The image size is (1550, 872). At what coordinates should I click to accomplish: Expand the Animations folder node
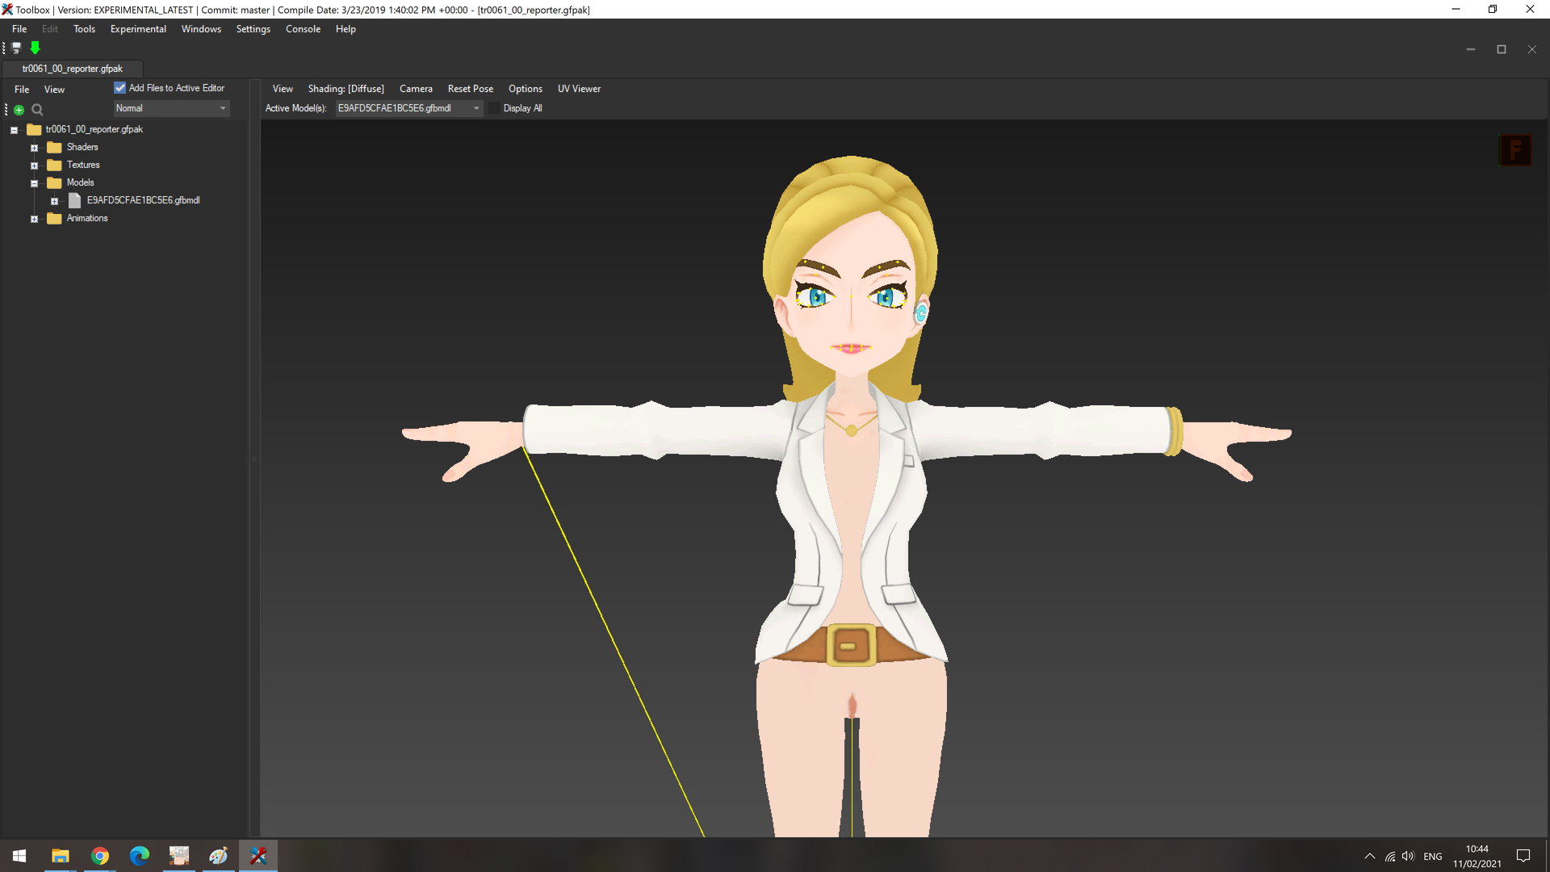point(34,219)
